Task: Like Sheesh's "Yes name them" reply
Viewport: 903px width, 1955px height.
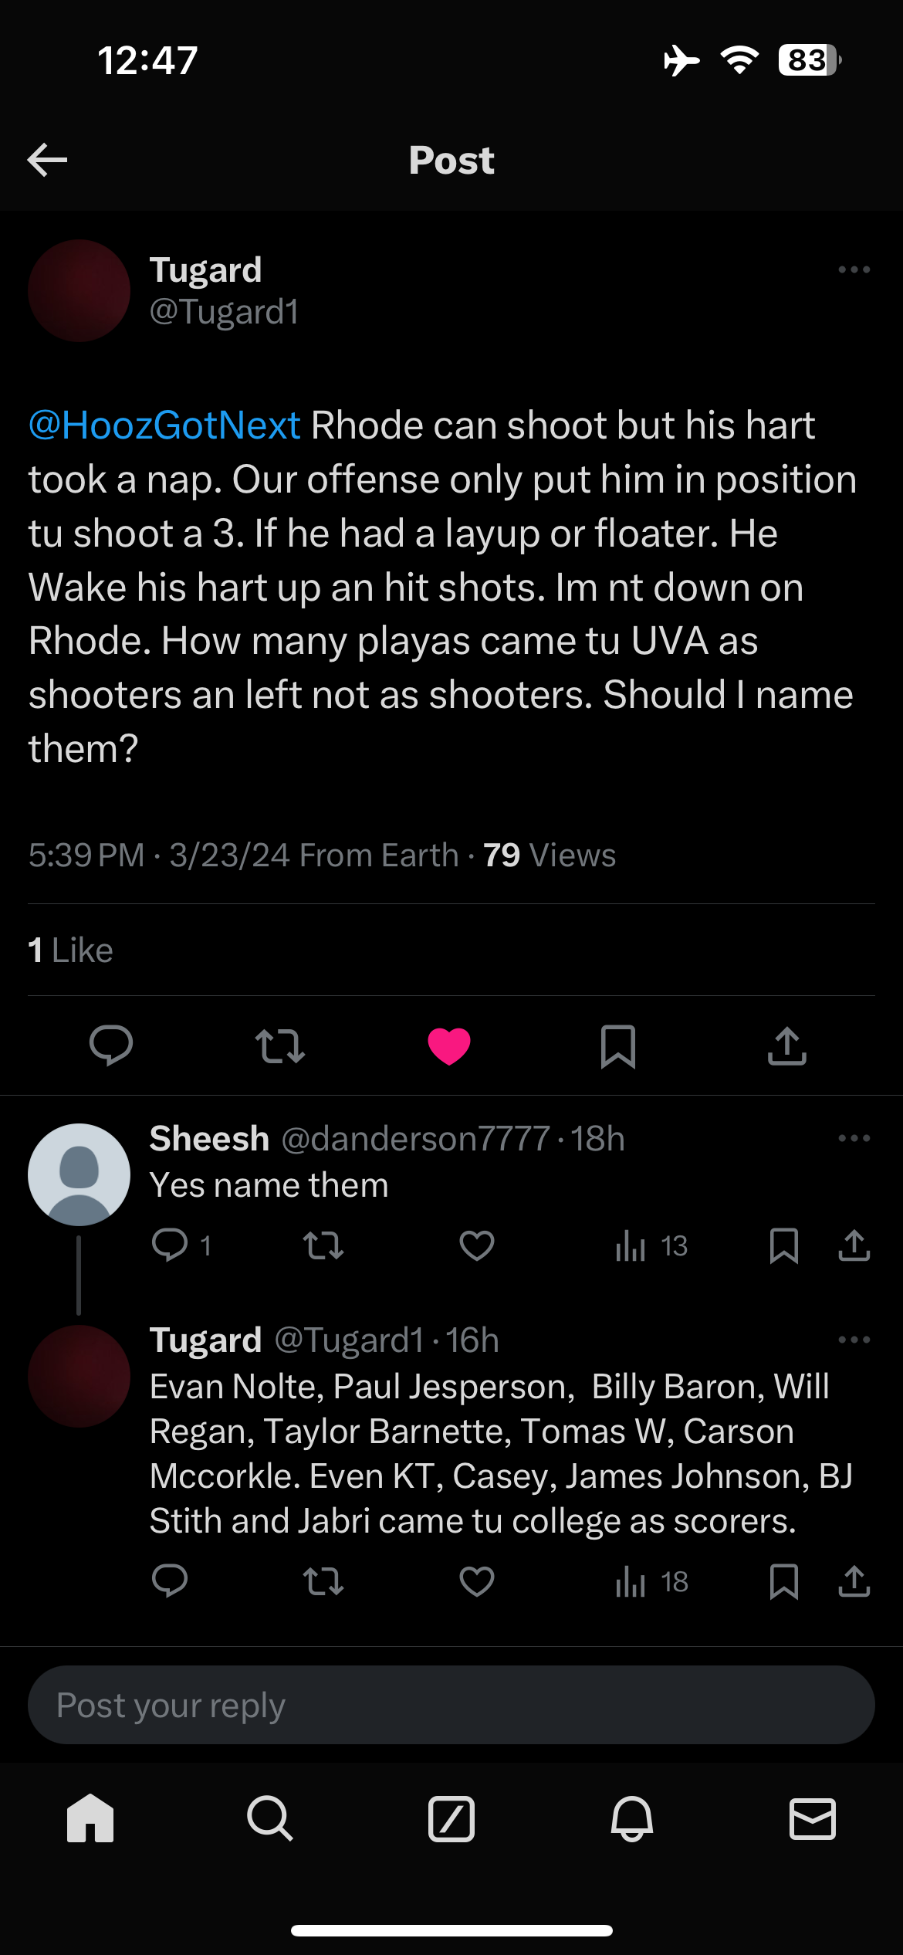Action: [x=477, y=1245]
